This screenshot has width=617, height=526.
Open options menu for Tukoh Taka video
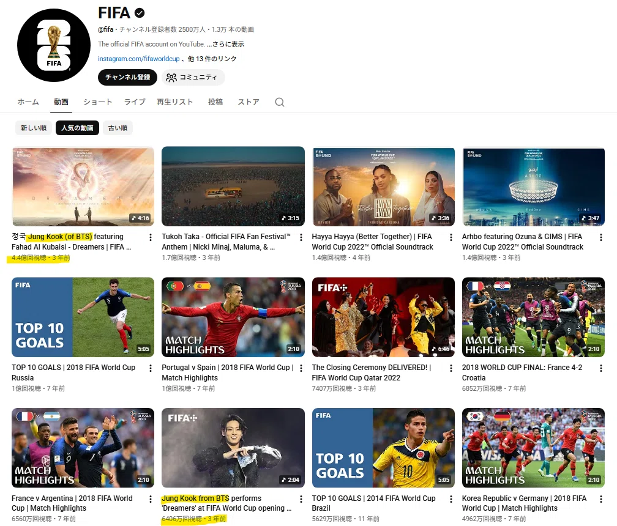pyautogui.click(x=301, y=237)
